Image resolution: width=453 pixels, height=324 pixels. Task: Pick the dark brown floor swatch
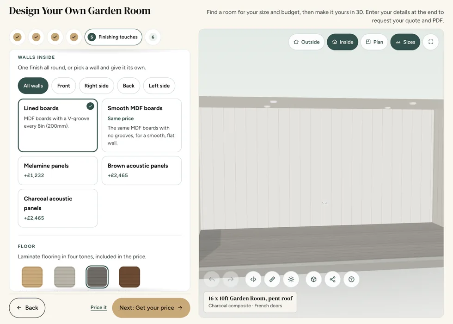(129, 277)
